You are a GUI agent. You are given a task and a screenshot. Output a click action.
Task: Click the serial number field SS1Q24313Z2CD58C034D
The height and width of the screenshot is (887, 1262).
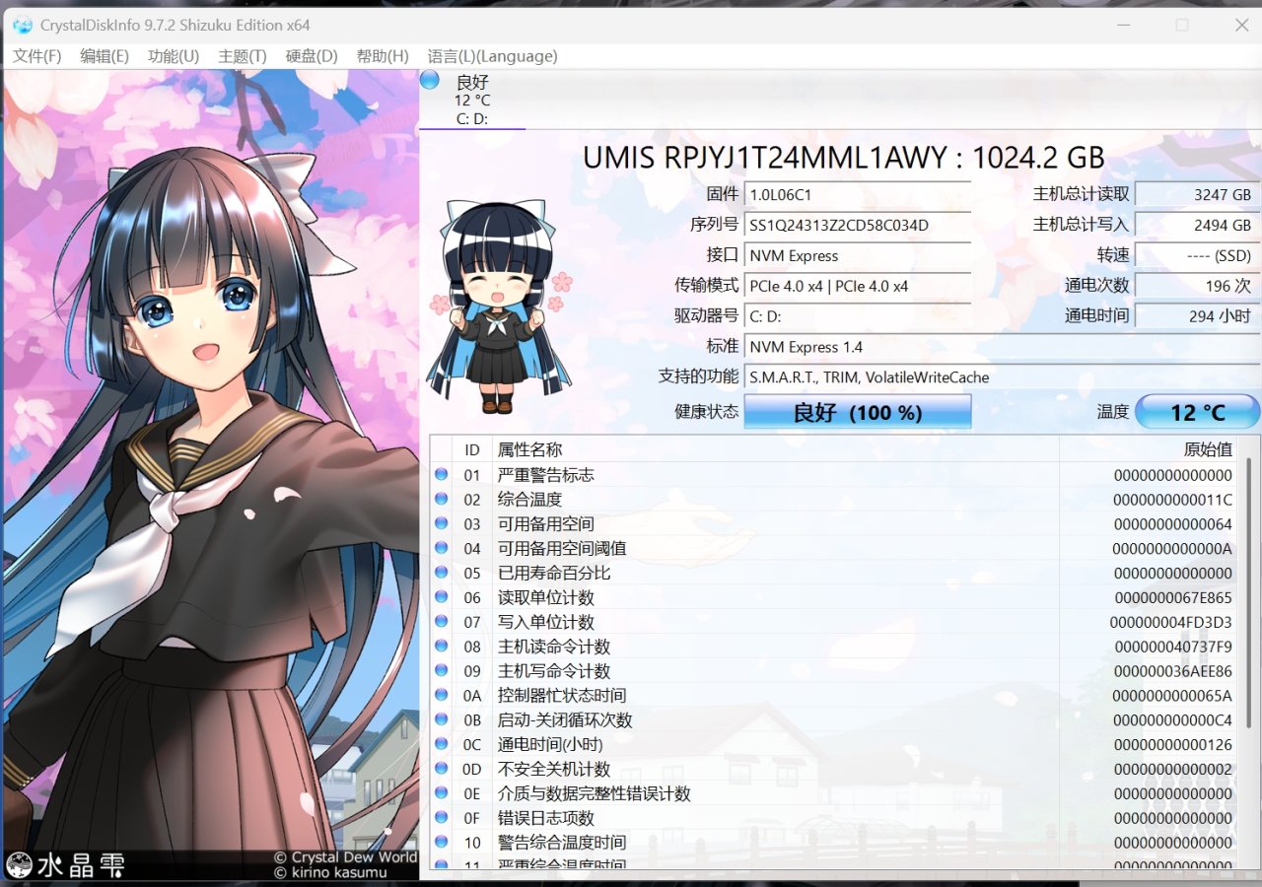tap(858, 225)
